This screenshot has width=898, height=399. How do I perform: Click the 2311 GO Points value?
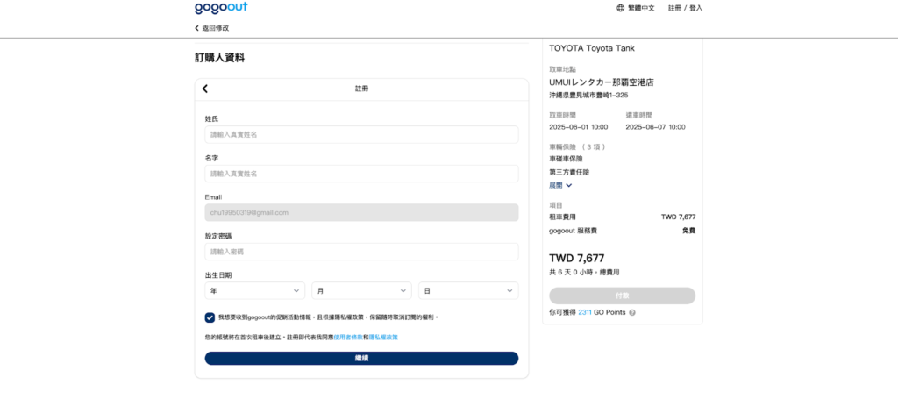pos(585,313)
